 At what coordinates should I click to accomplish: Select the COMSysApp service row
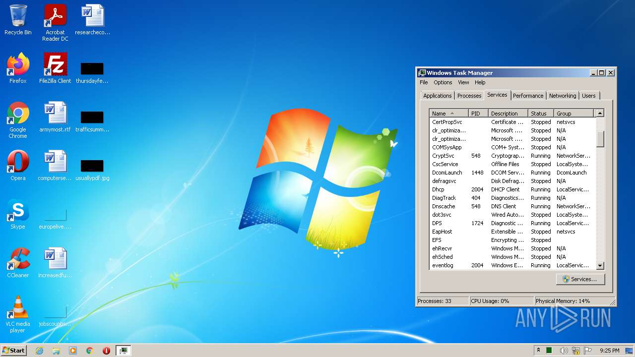click(512, 147)
